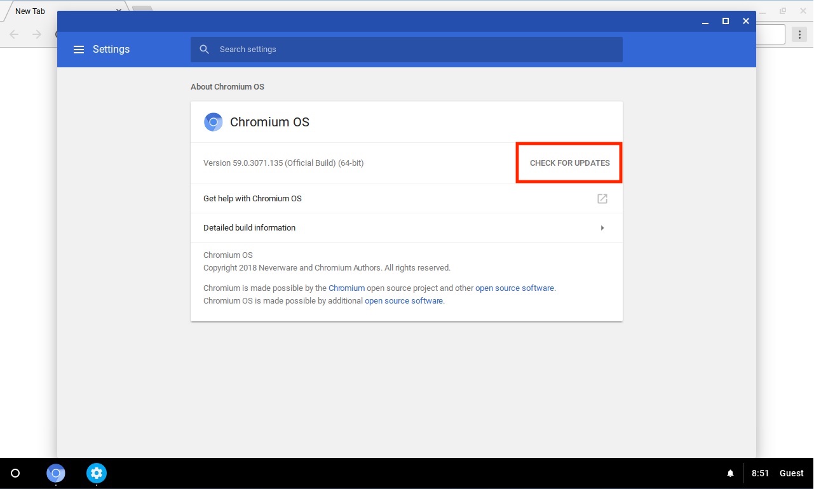Open Get help external link icon

pyautogui.click(x=602, y=199)
